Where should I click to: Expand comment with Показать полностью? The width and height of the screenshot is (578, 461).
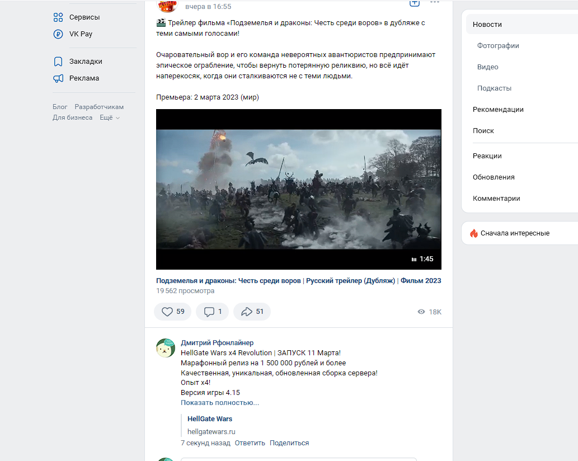[x=220, y=403]
